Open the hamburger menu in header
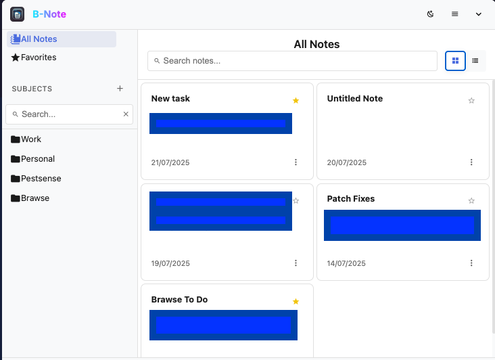This screenshot has height=360, width=495. [455, 14]
